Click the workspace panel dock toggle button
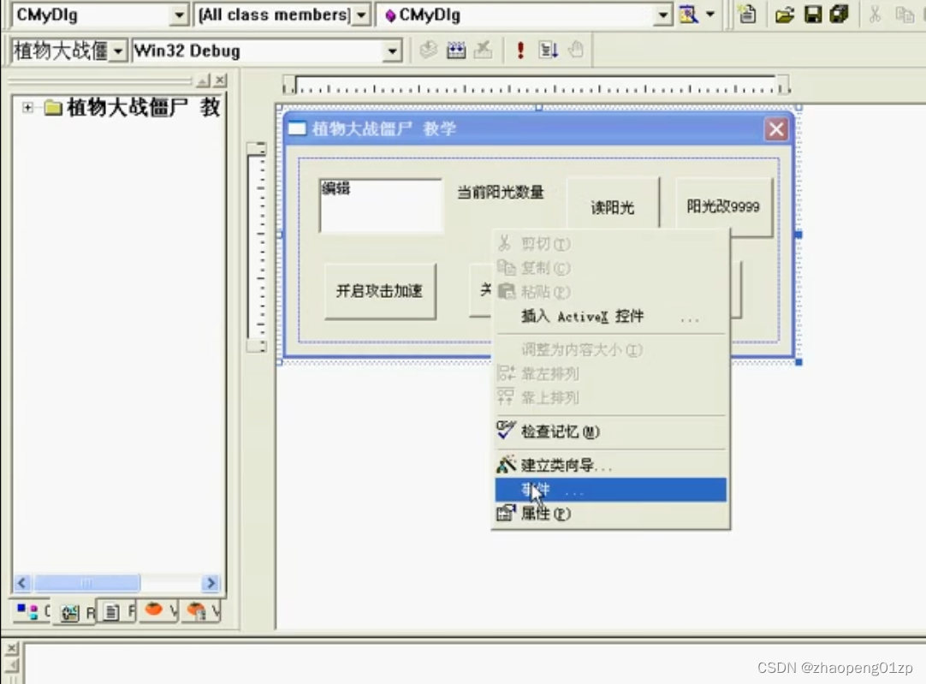This screenshot has width=926, height=684. (203, 80)
